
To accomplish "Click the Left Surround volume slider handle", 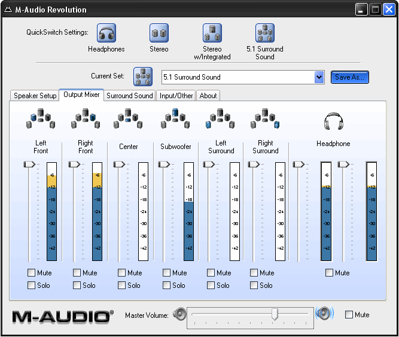I will pos(209,165).
